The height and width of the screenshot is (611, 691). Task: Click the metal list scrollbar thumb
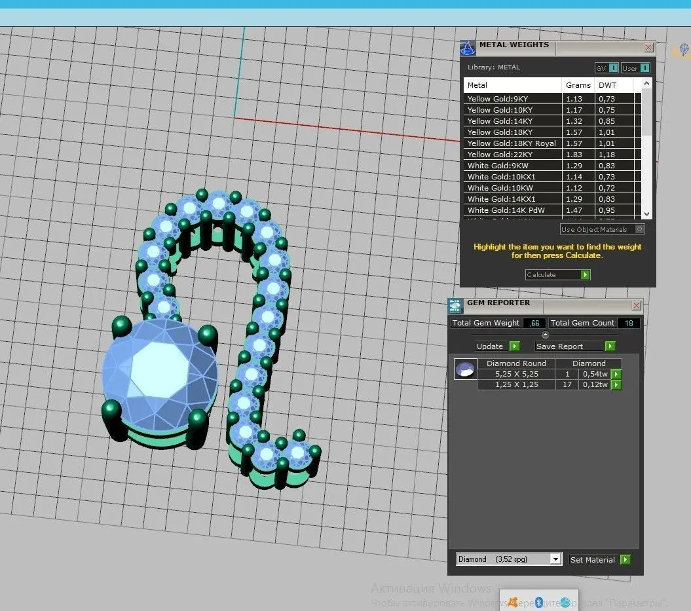[x=646, y=113]
